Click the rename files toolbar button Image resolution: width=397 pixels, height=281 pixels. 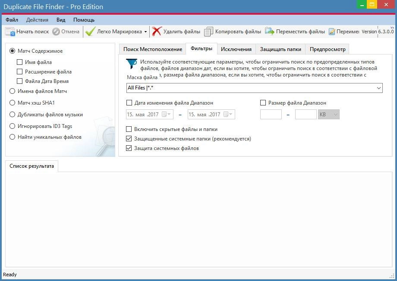pyautogui.click(x=344, y=32)
